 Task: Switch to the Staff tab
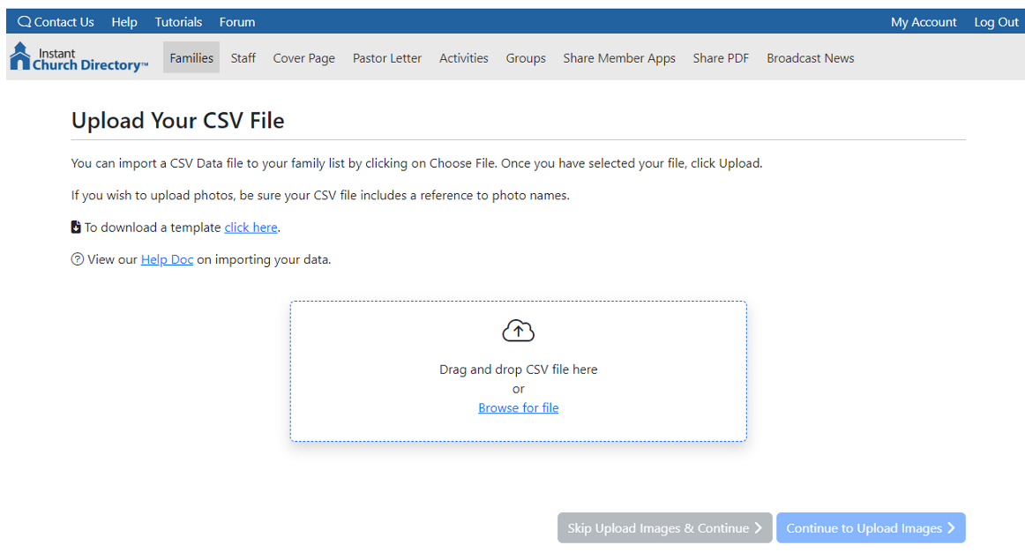(x=243, y=57)
